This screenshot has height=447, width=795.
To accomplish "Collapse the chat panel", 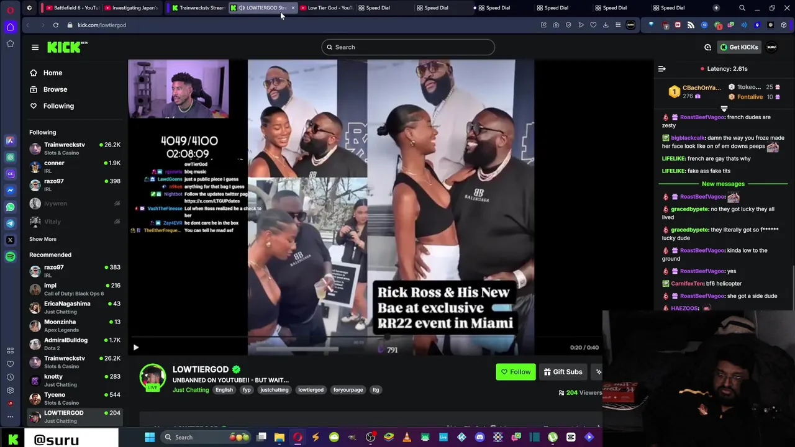I will click(x=662, y=69).
